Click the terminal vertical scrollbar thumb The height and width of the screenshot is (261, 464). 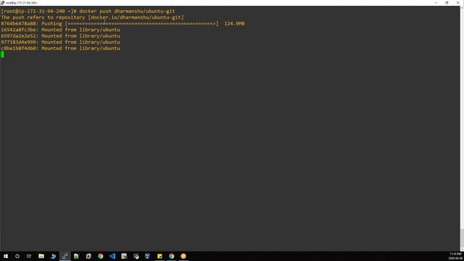point(462,239)
